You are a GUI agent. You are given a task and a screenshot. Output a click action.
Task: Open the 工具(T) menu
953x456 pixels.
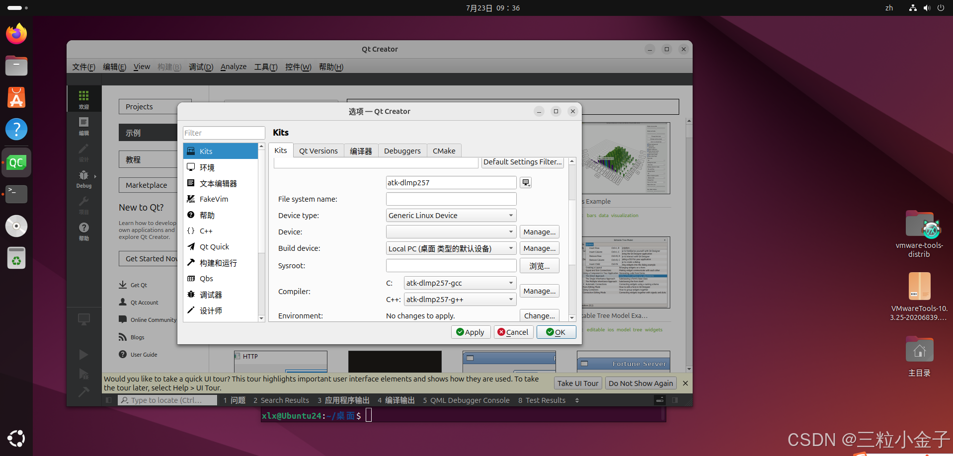pos(266,67)
